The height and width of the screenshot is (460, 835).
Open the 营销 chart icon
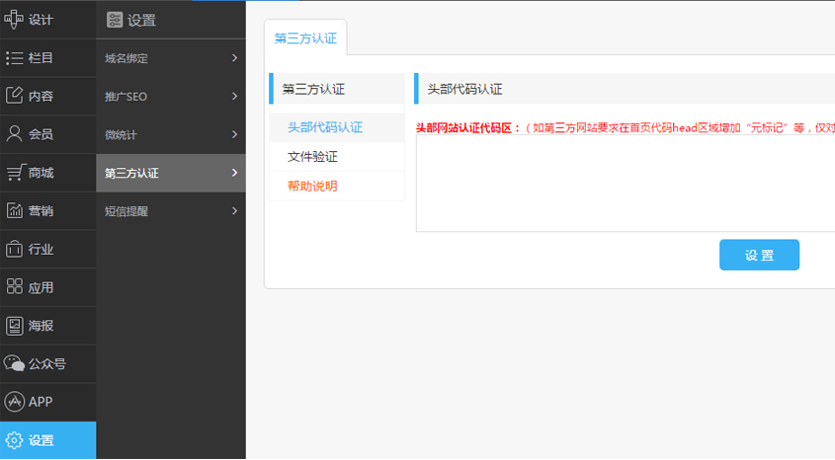tap(14, 210)
